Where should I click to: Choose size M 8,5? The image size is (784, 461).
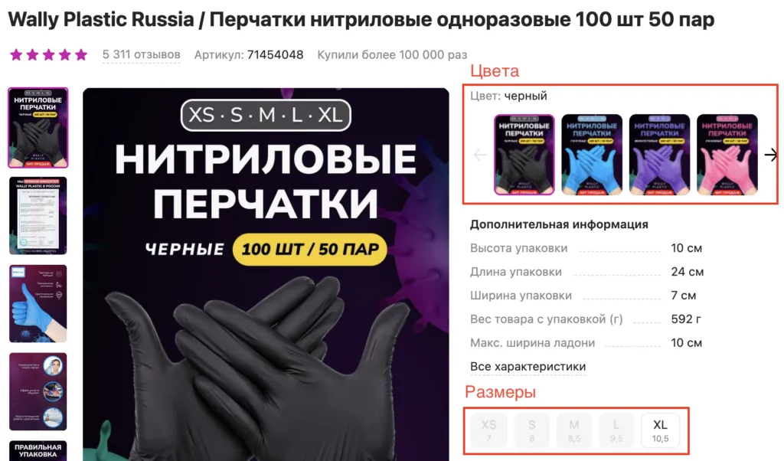(574, 430)
